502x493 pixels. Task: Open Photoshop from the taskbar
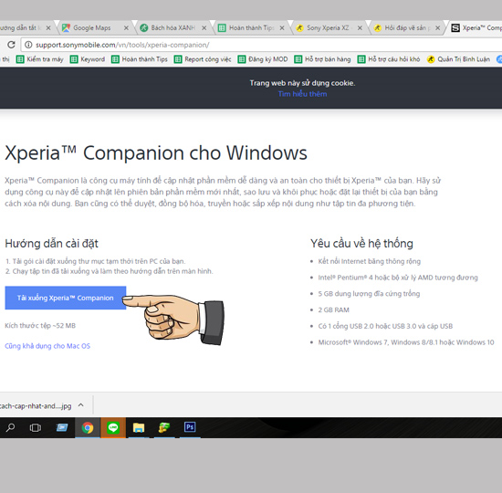tap(190, 427)
